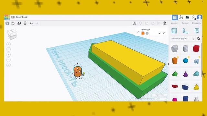Pick the orange cylinder shape
Viewport: 207px width, 116px height.
[x=175, y=61]
